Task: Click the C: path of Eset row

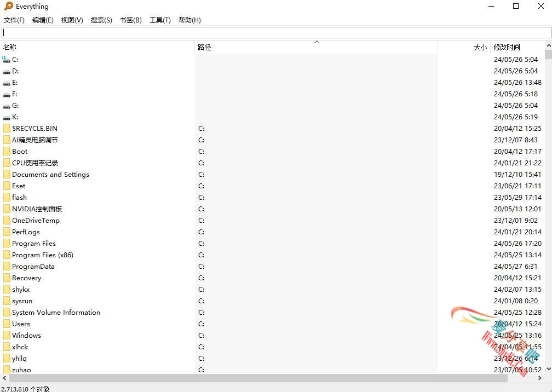Action: click(201, 186)
